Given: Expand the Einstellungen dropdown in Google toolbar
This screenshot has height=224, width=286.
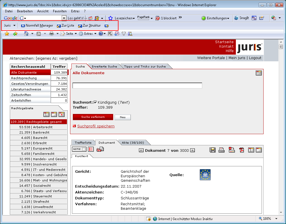Looking at the screenshot, I should click(x=215, y=18).
